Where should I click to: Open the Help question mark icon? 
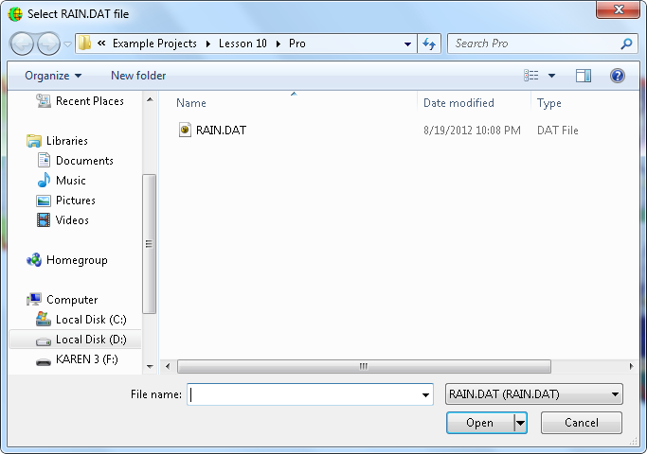(618, 76)
